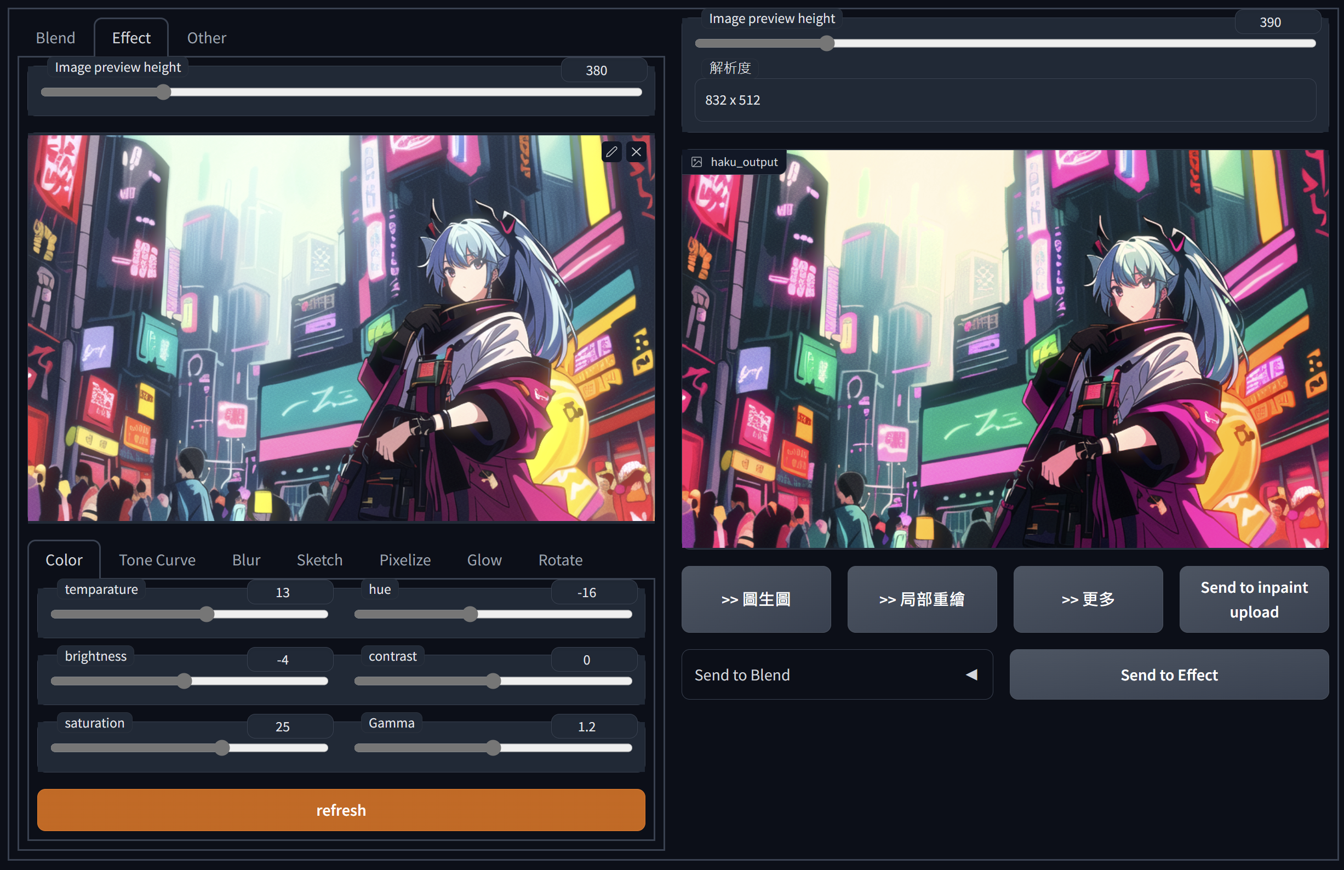Click Send to inpaint upload button
Image resolution: width=1344 pixels, height=870 pixels.
pos(1254,599)
